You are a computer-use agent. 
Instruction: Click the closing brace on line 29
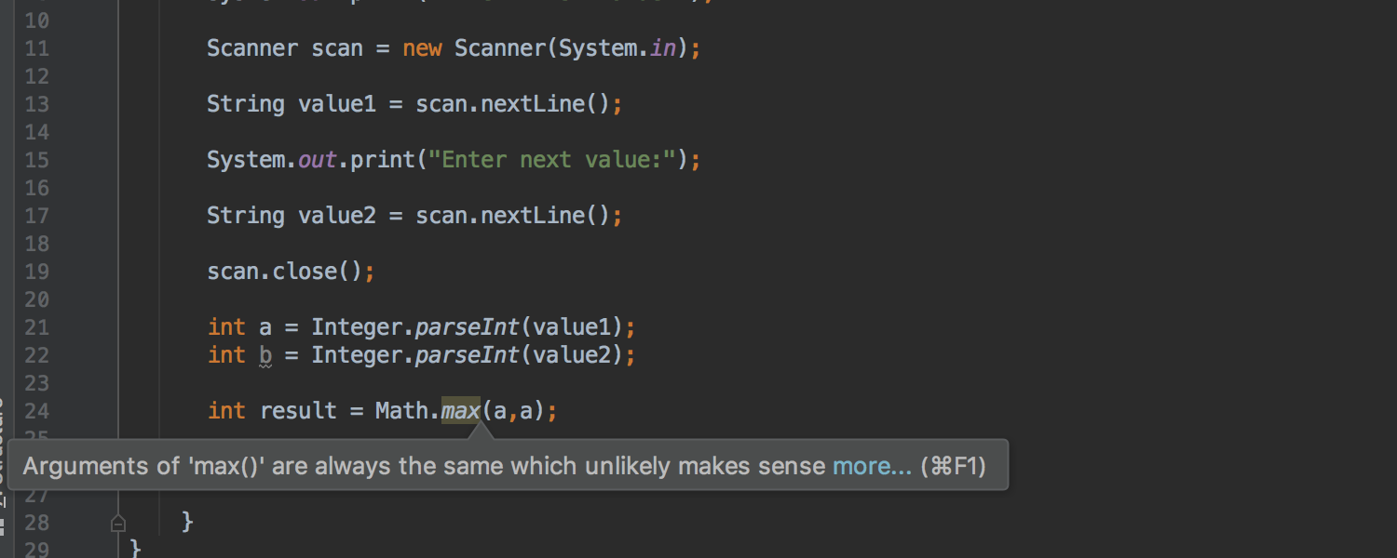(136, 550)
